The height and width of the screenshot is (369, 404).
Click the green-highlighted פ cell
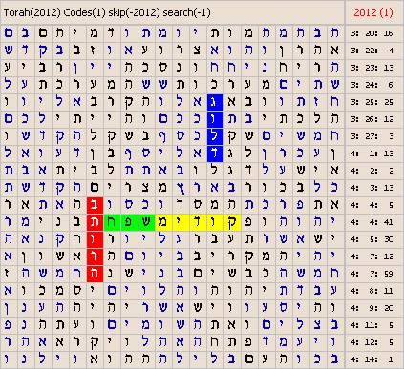pos(129,222)
